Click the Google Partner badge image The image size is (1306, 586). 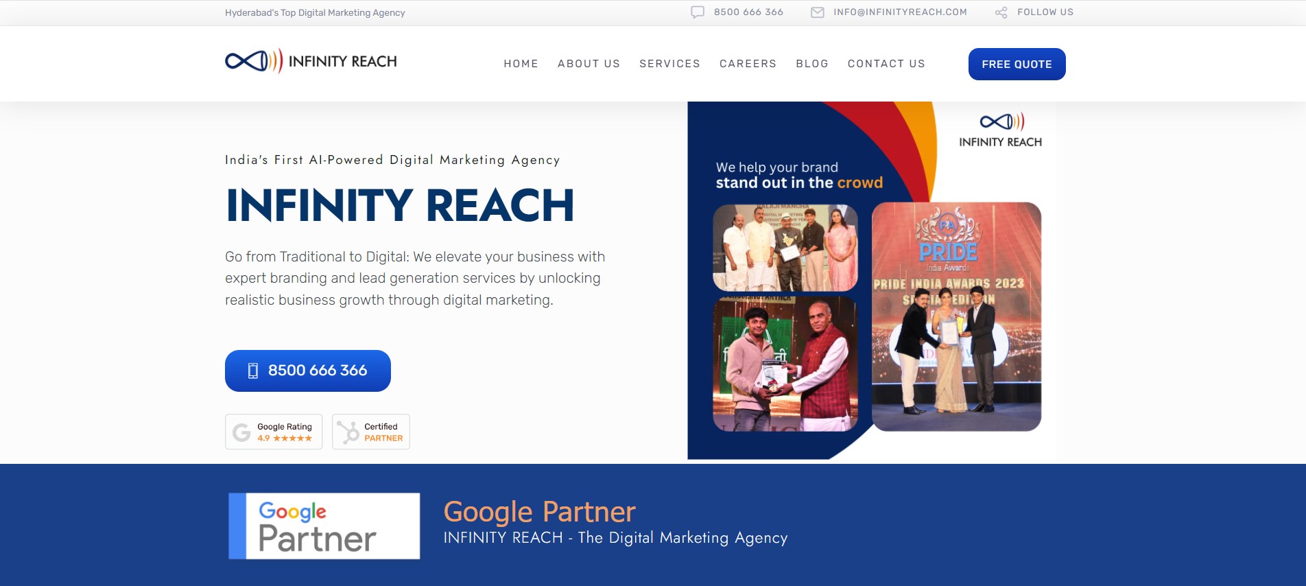[x=324, y=526]
